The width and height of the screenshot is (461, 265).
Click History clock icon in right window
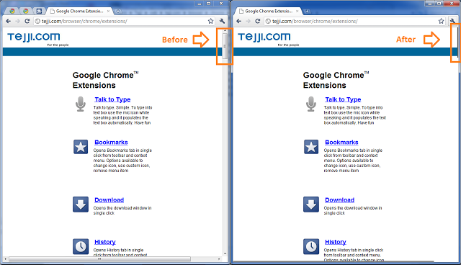click(x=311, y=246)
